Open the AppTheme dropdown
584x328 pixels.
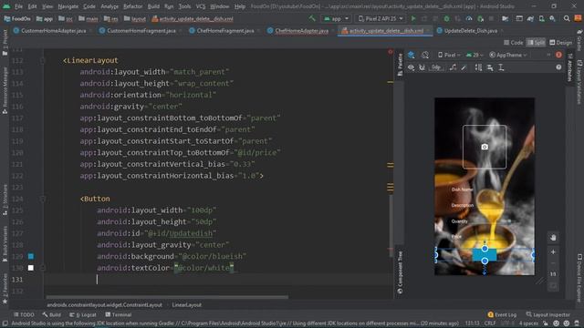pyautogui.click(x=508, y=55)
